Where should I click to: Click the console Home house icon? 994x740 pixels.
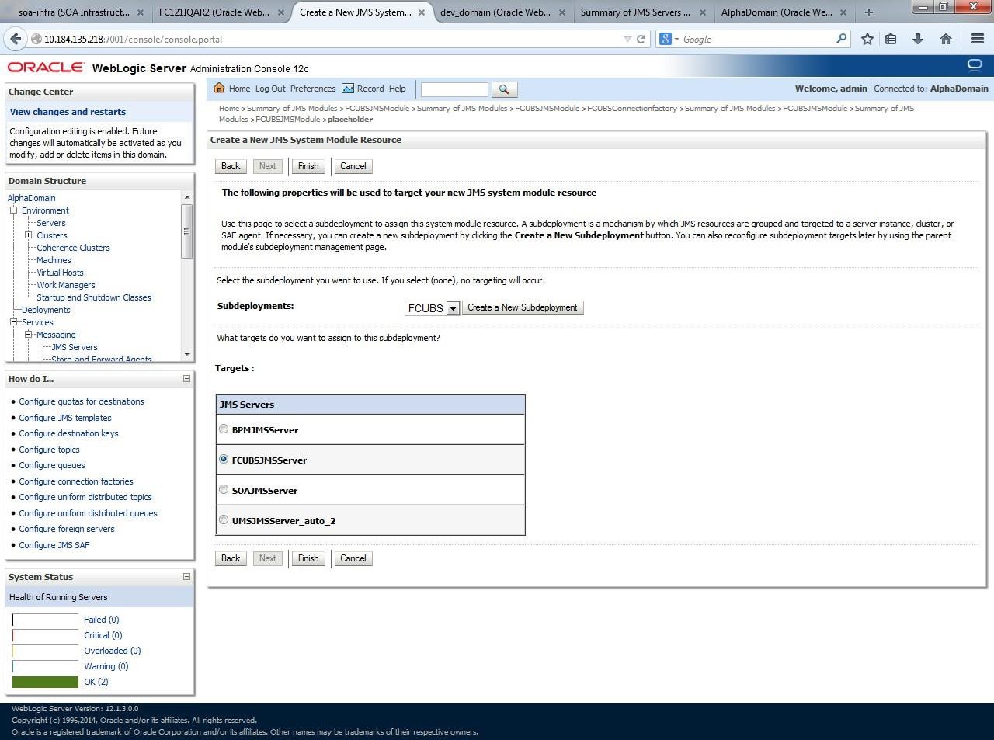point(219,88)
